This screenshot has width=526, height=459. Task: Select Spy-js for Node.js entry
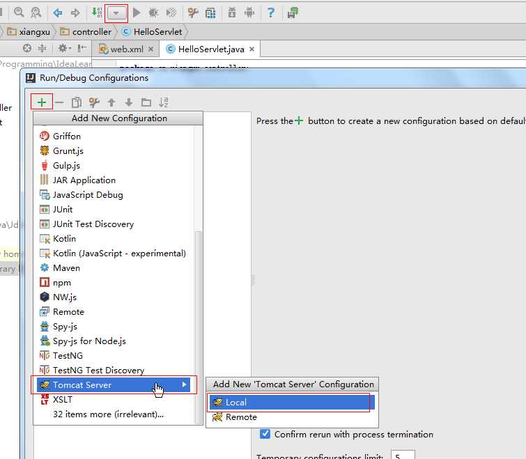[x=114, y=341]
